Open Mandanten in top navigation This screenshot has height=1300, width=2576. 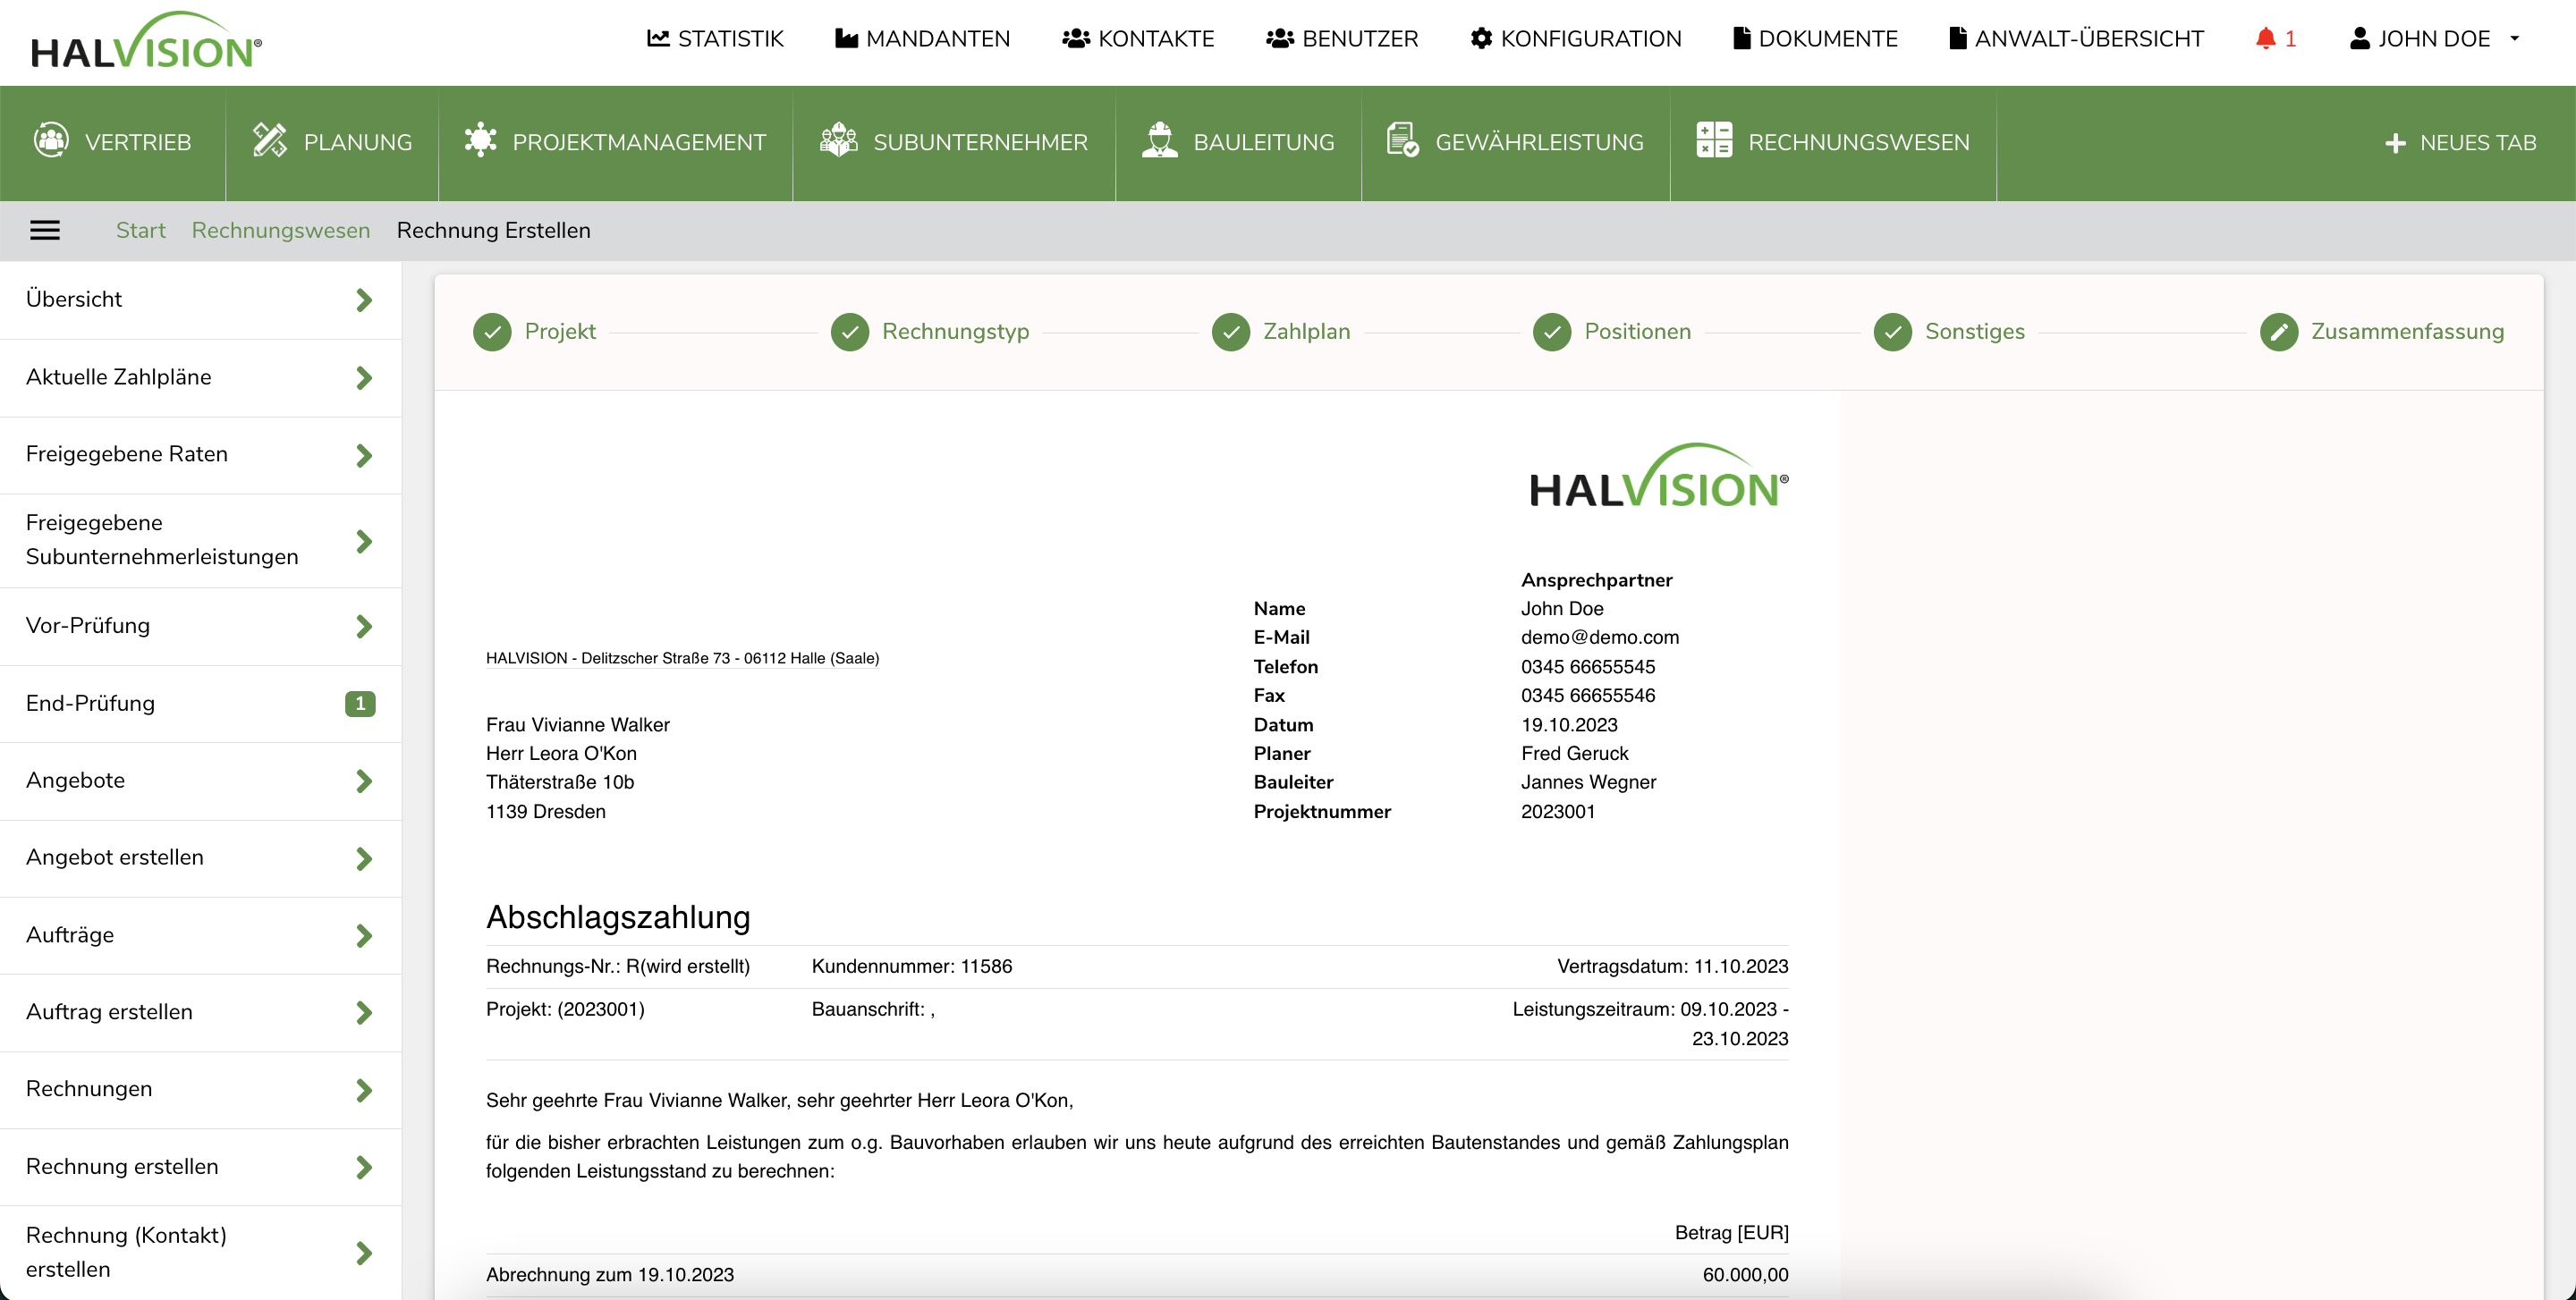[x=923, y=39]
